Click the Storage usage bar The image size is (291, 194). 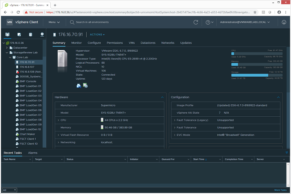pyautogui.click(x=257, y=75)
